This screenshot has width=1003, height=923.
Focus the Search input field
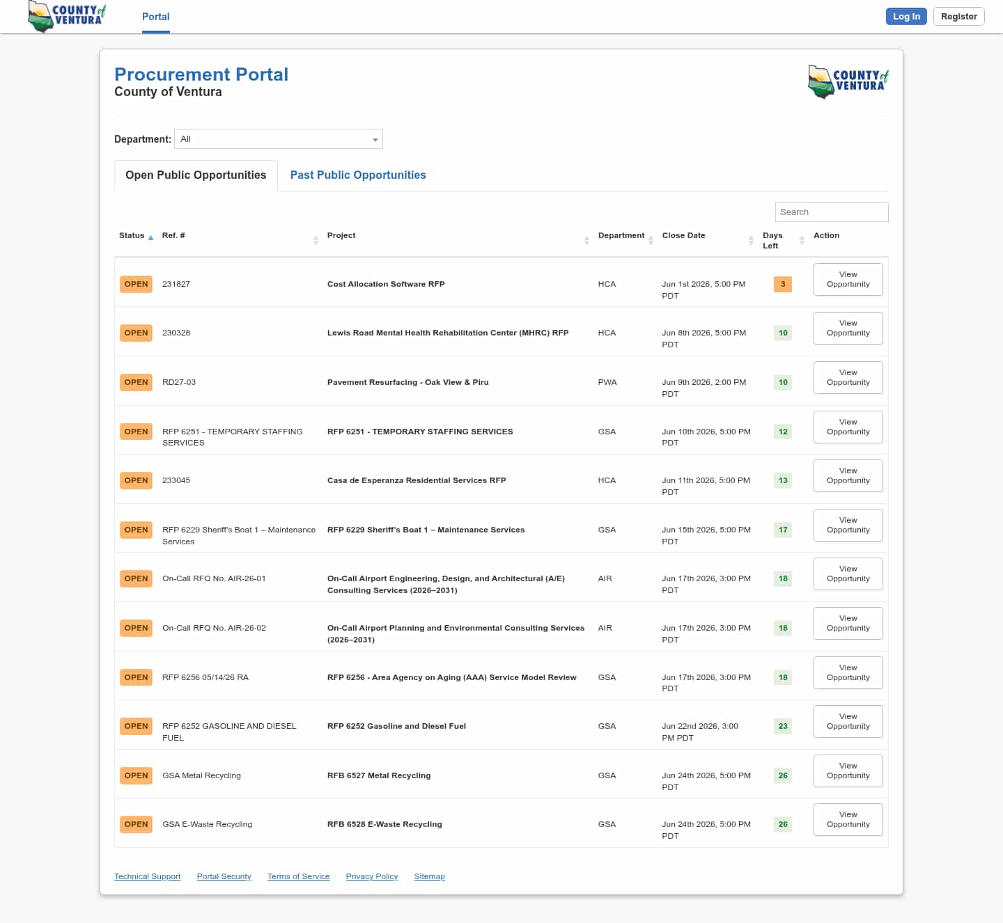tap(832, 212)
